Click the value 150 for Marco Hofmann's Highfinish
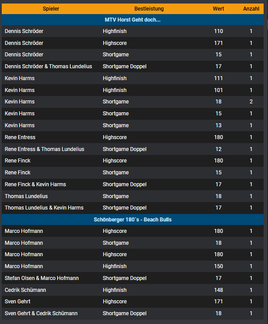 click(x=218, y=266)
